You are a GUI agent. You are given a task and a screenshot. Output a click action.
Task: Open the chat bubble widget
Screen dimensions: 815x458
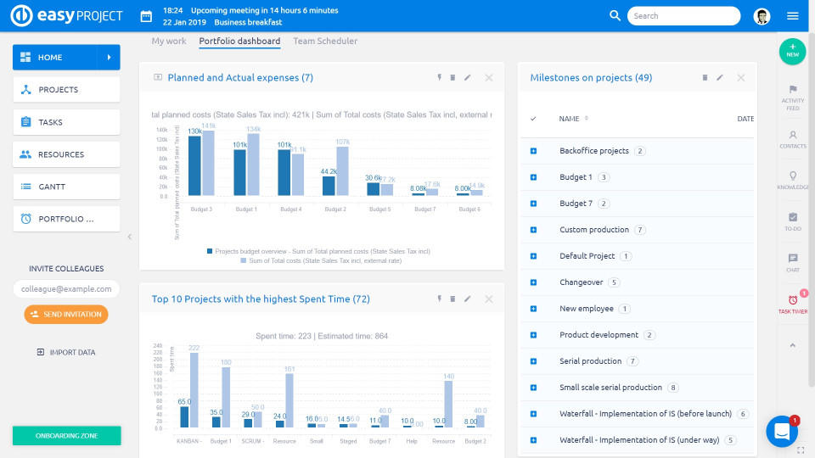point(781,431)
